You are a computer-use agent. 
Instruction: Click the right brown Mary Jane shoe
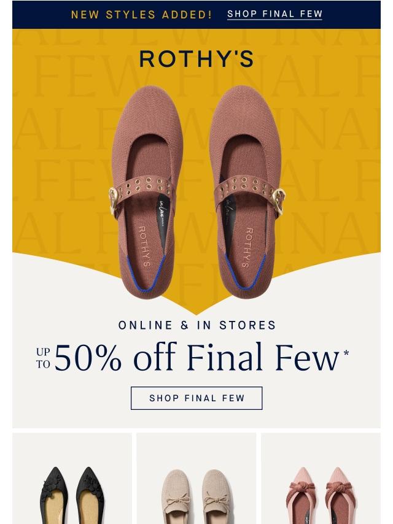coord(247,192)
